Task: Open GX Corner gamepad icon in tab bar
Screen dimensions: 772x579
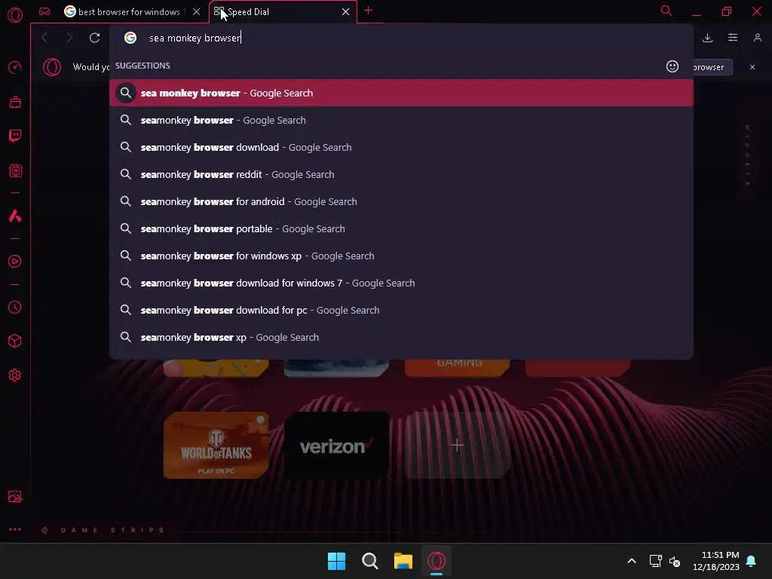Action: [x=44, y=11]
